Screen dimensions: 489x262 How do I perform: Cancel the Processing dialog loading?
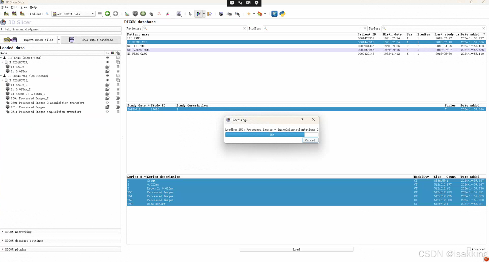[310, 140]
